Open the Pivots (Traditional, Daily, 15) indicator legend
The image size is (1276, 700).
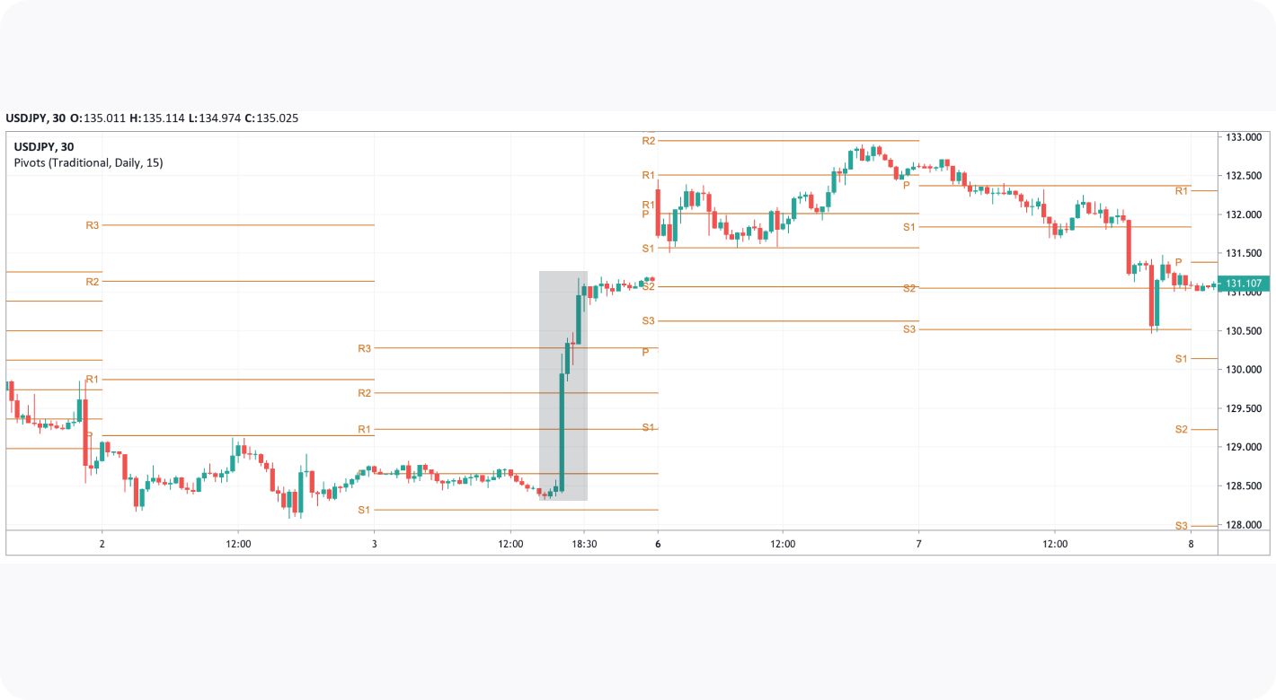tap(88, 162)
